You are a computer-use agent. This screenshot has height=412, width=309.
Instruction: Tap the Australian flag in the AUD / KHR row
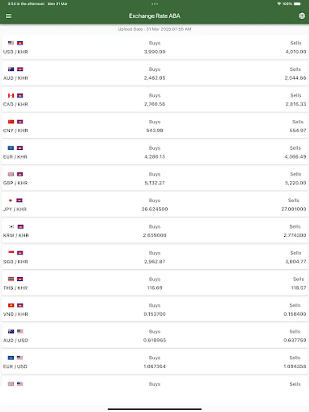coord(11,69)
